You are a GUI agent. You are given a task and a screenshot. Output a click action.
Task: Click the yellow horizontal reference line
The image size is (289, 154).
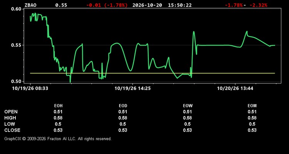[x=153, y=73]
